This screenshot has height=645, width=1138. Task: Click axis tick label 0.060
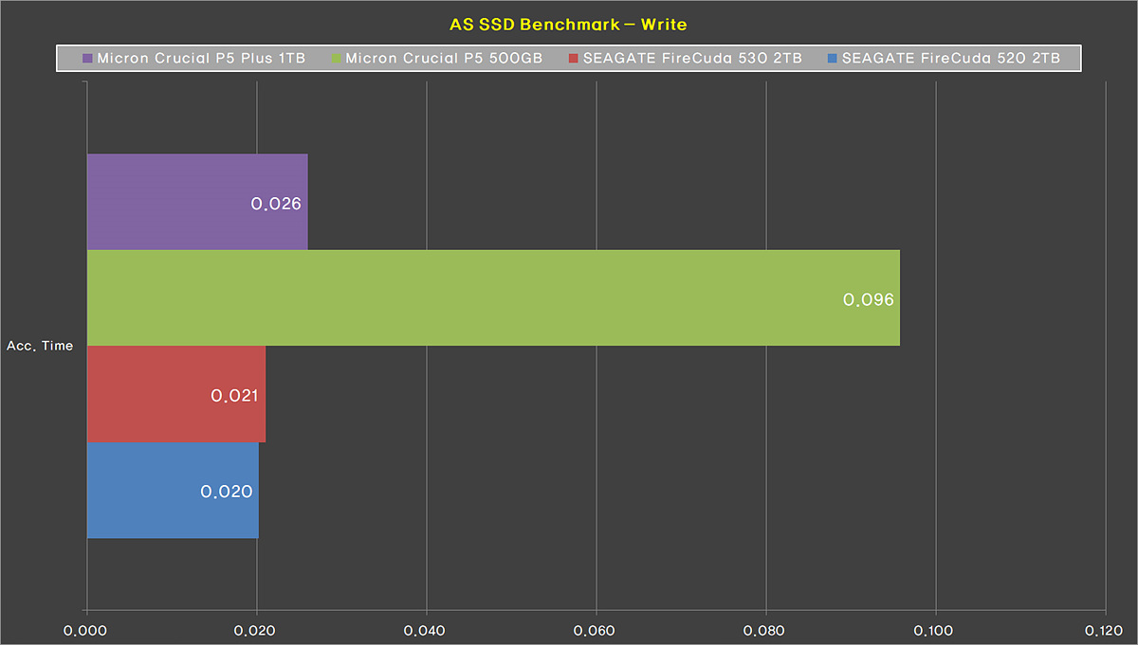596,629
